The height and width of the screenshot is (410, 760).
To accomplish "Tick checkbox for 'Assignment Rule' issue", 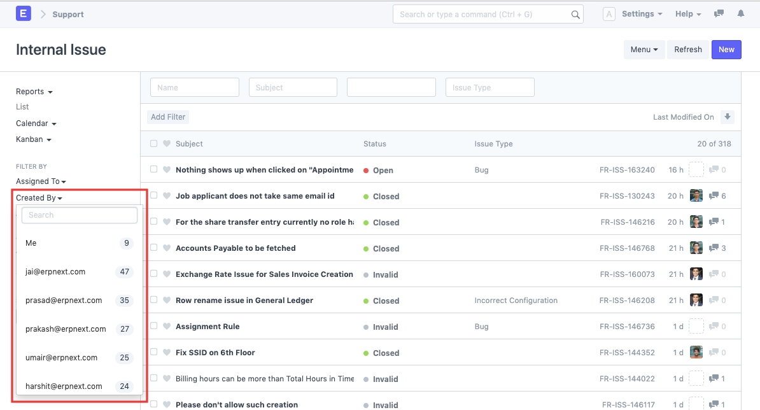I will pos(153,326).
